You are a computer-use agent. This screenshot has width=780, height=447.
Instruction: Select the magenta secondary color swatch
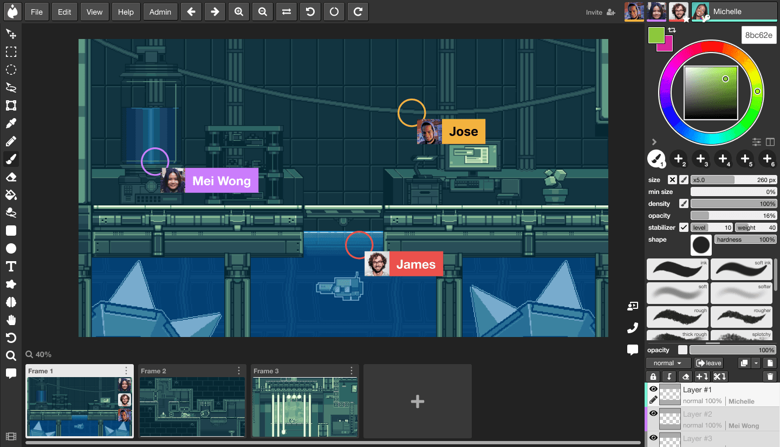[667, 46]
